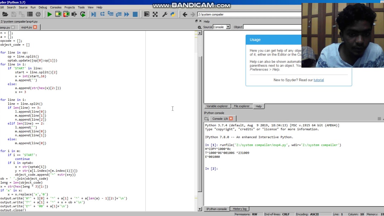Stop debugging with the blue square icon
This screenshot has width=384, height=216.
[x=135, y=14]
